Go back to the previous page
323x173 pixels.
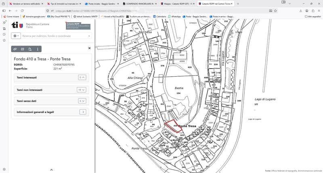pos(10,11)
